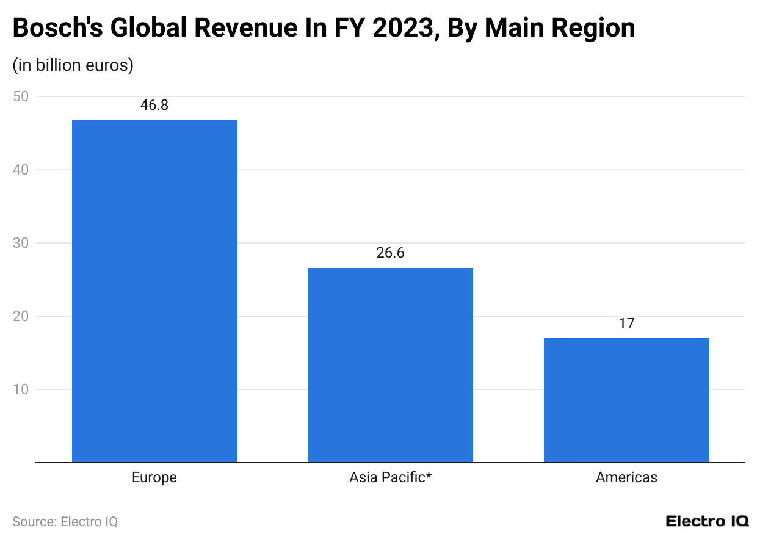
Task: Click the Source: Electro IQ text
Action: (65, 522)
